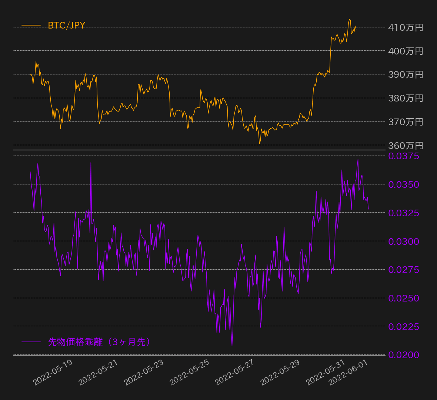The image size is (437, 400).
Task: Click the 400万円 y-axis label
Action: [406, 51]
